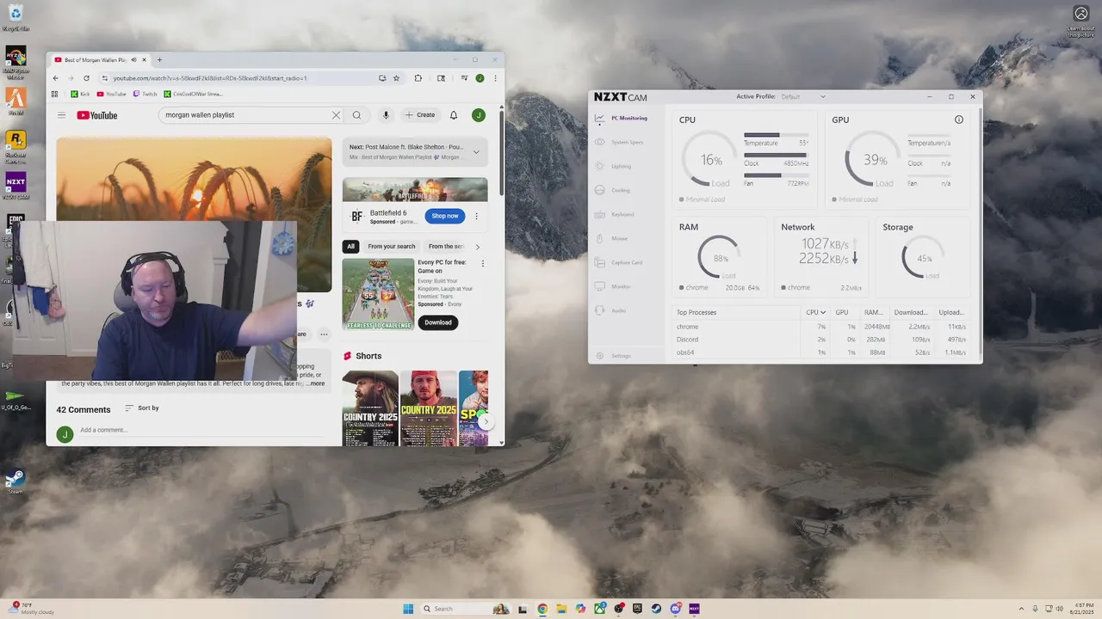
Task: Click the YouTube logo
Action: pos(97,115)
